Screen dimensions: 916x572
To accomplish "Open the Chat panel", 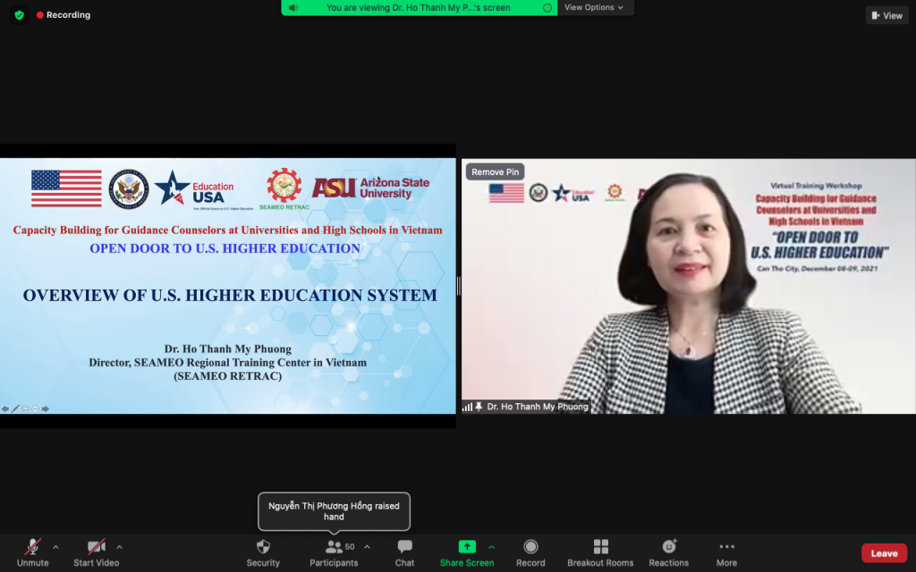I will coord(404,547).
